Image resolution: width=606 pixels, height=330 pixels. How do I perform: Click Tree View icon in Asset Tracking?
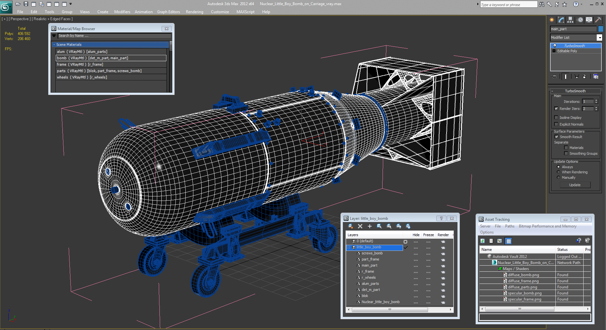(x=500, y=241)
